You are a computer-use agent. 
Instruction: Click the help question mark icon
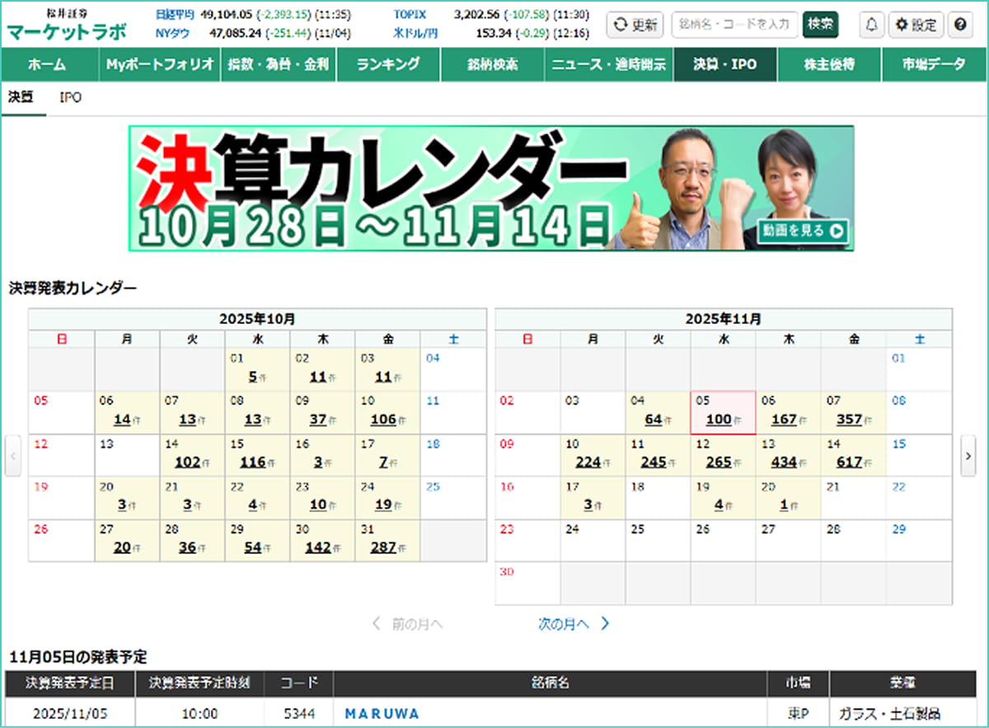coord(959,25)
